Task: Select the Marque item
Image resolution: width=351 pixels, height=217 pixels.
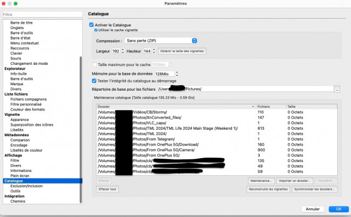Action: tap(17, 84)
